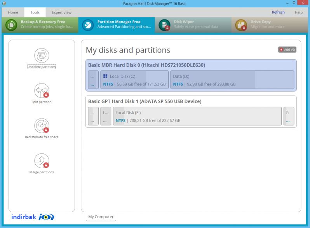Click the green Backup & Recovery Free icon
The height and width of the screenshot is (228, 310).
(11, 25)
